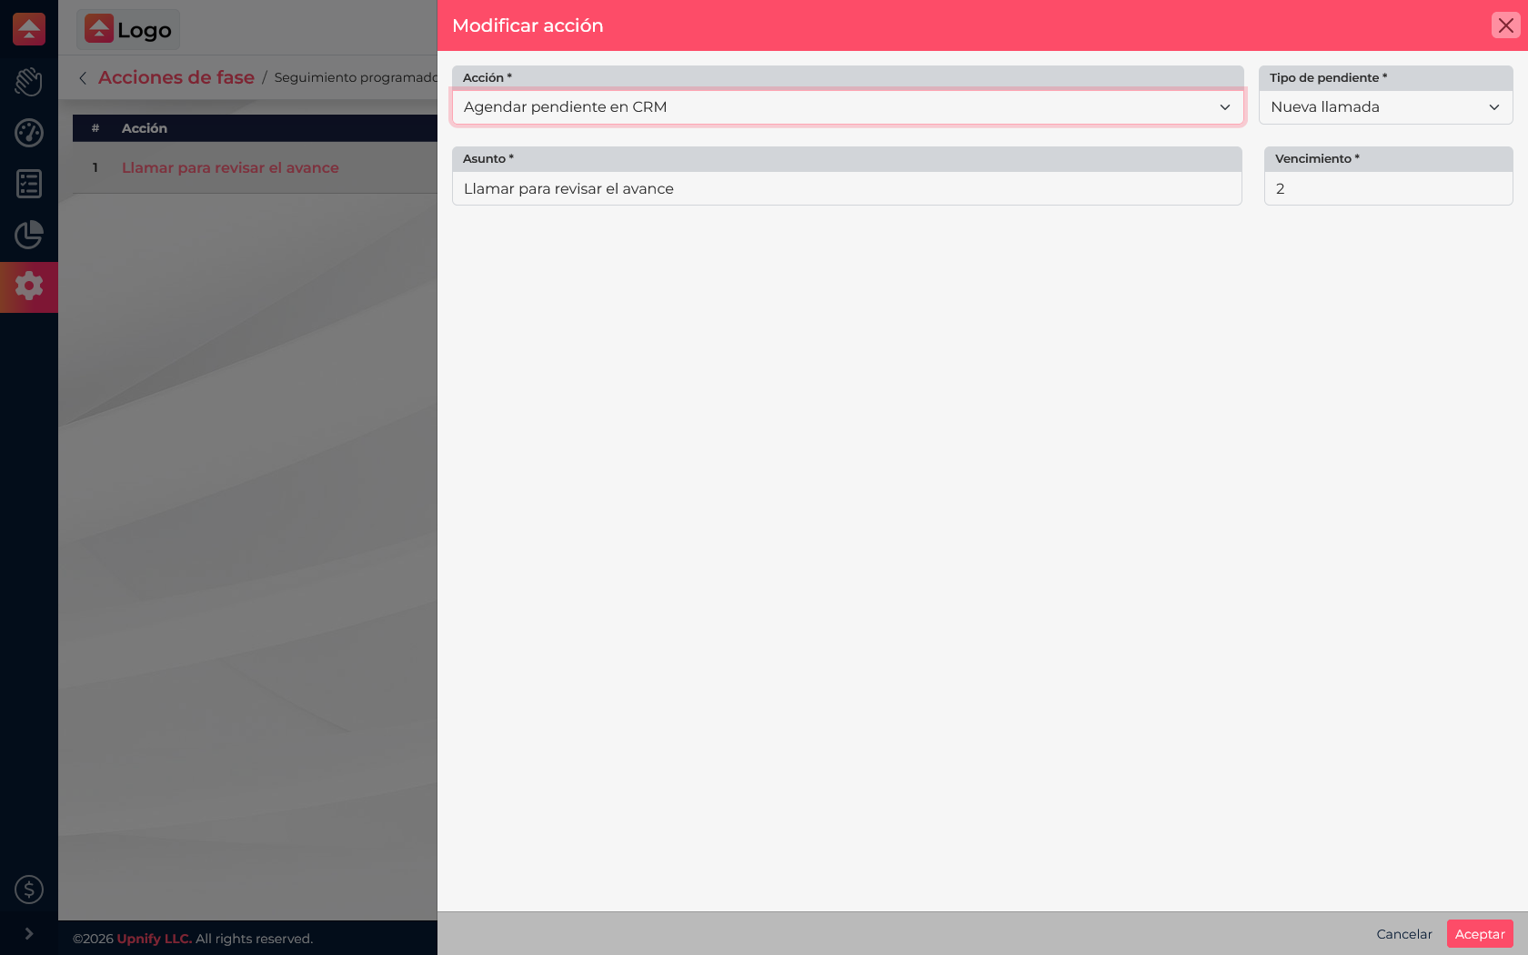Click the Aceptar button

[x=1480, y=934]
